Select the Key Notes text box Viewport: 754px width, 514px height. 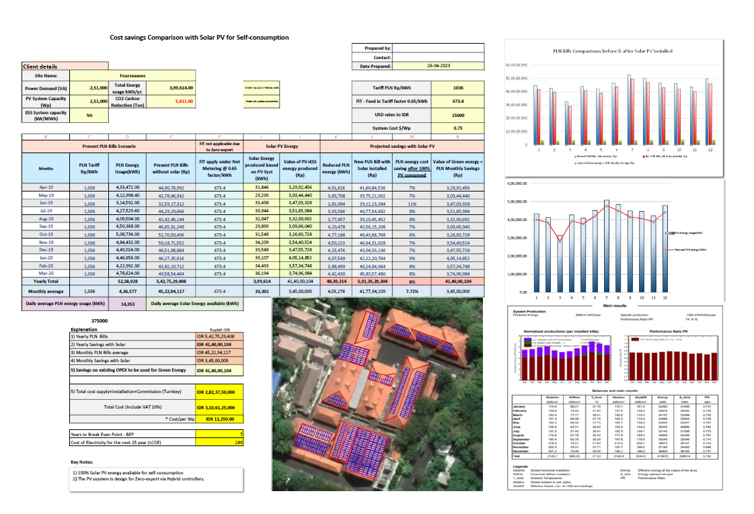coord(135,477)
